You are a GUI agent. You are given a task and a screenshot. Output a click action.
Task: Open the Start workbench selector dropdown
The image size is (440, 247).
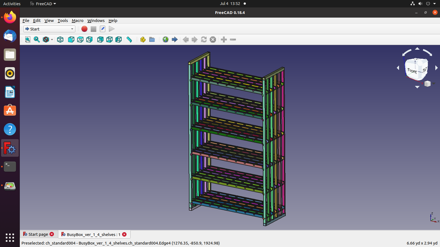click(x=50, y=29)
